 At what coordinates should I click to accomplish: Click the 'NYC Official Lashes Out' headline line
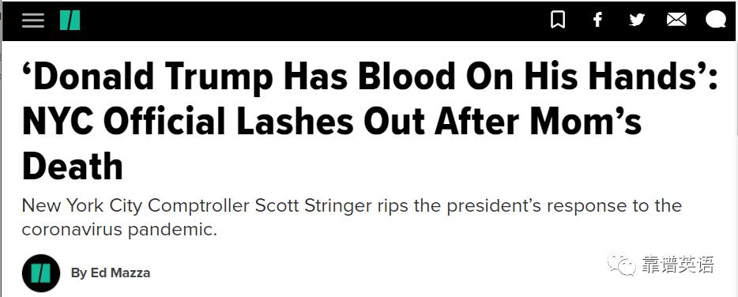(332, 121)
